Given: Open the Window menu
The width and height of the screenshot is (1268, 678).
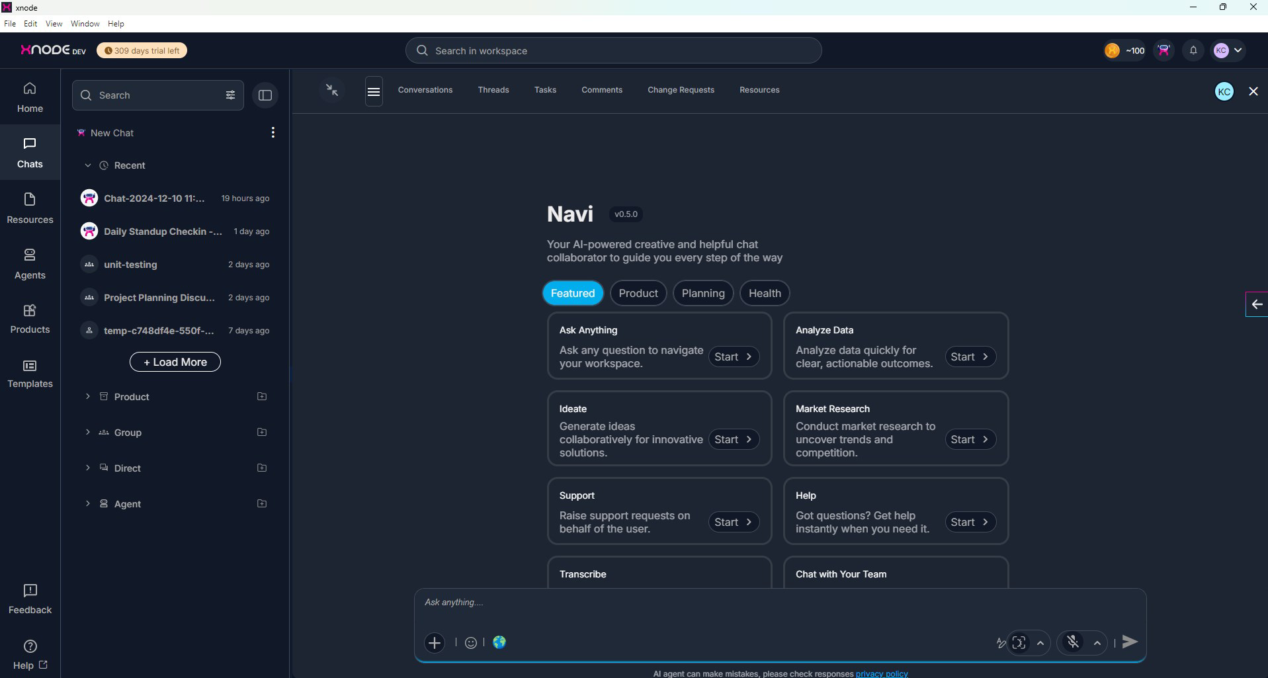Looking at the screenshot, I should click(x=85, y=23).
